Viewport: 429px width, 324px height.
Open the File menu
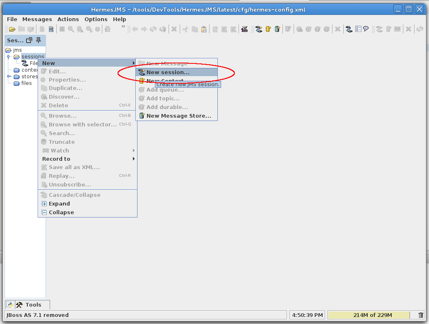click(12, 19)
